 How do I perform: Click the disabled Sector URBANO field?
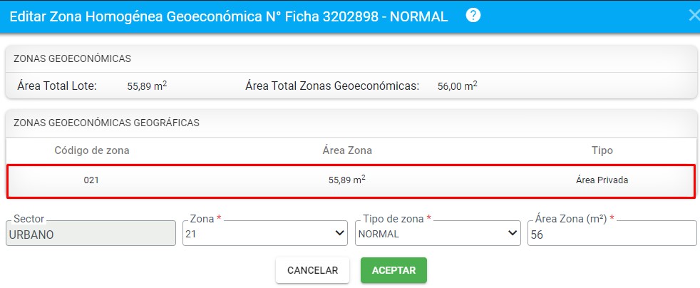(91, 233)
